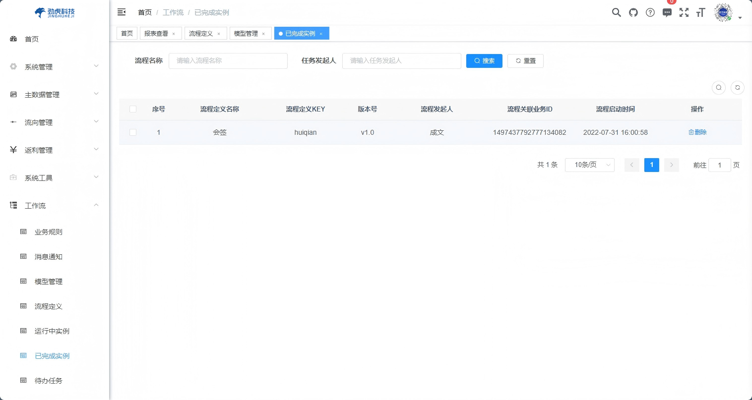Toggle the round show/hide search icon above table
Image resolution: width=752 pixels, height=400 pixels.
pos(719,88)
